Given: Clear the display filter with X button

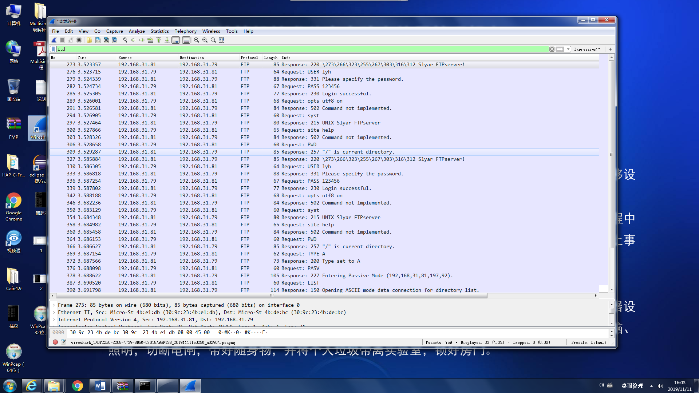Looking at the screenshot, I should pyautogui.click(x=552, y=49).
